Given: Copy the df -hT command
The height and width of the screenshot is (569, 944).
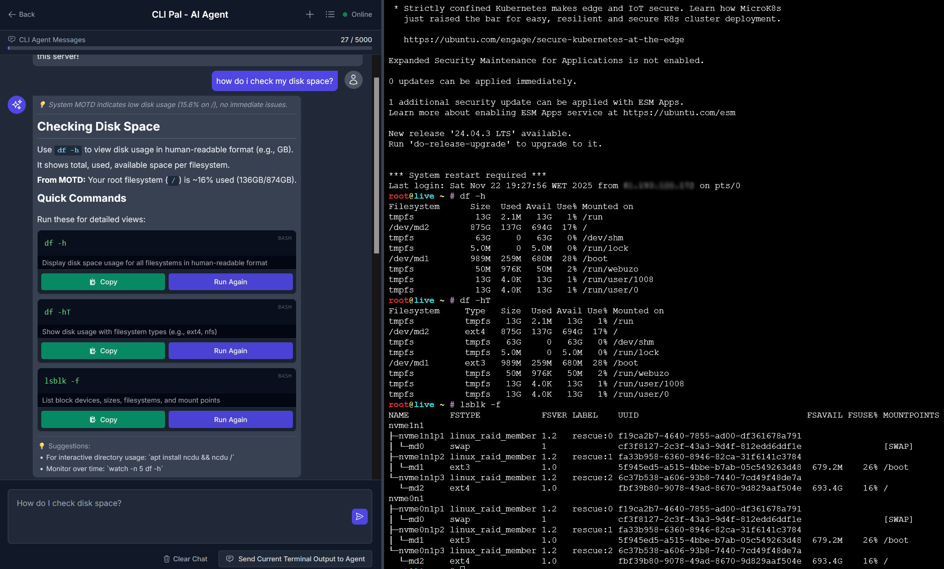Looking at the screenshot, I should 103,351.
